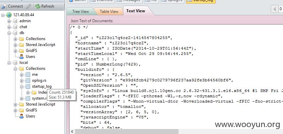Click Users person icon under db

pos(21,57)
